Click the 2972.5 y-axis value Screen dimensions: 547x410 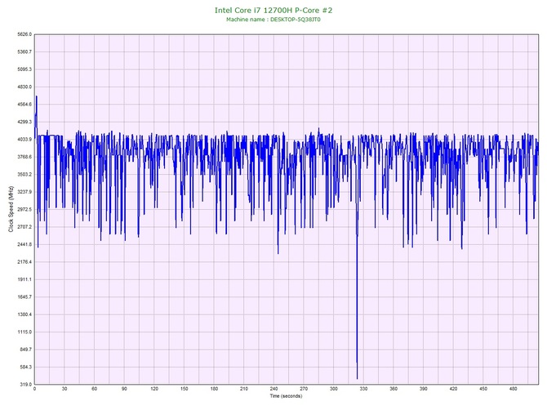pos(24,209)
